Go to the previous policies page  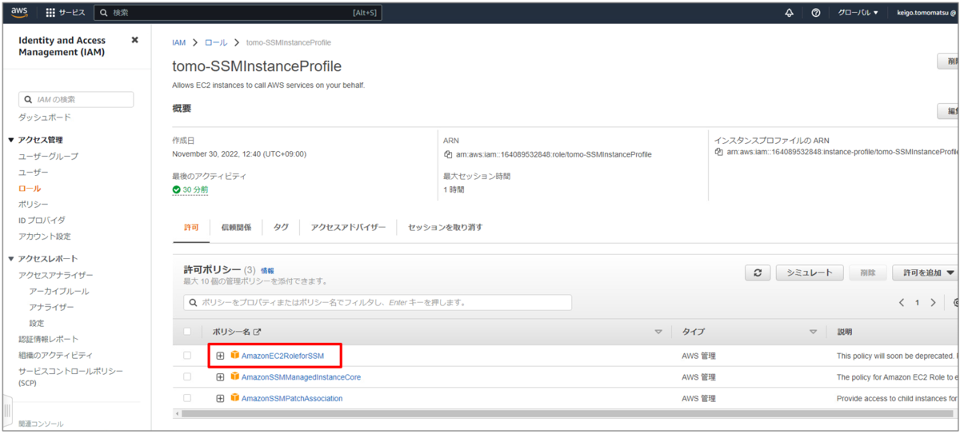tap(902, 303)
